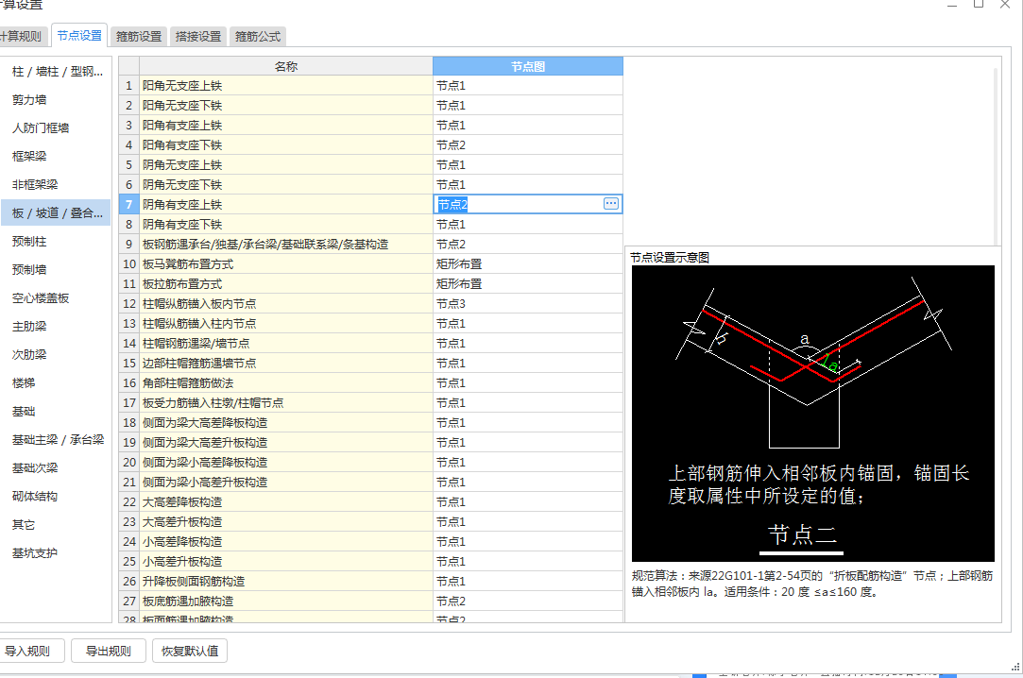Select 基础主梁 / 承台梁 category in sidebar
This screenshot has width=1023, height=678.
[x=58, y=440]
